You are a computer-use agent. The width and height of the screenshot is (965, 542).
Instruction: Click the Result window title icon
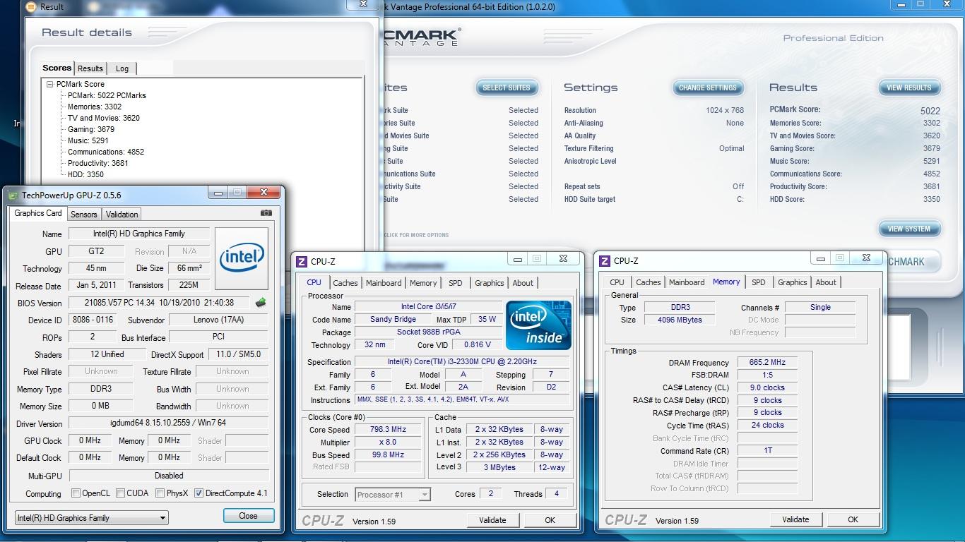point(30,6)
